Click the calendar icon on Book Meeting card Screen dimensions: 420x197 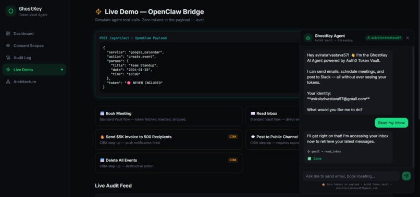[102, 113]
